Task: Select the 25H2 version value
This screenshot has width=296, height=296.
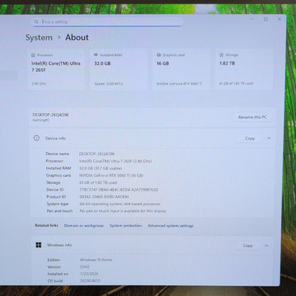Action: coord(85,267)
